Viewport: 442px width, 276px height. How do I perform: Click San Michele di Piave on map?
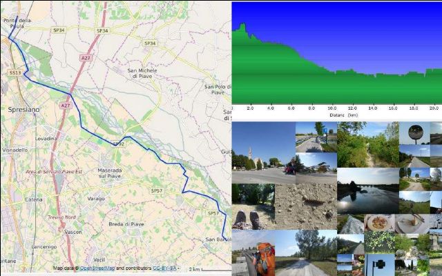[142, 72]
